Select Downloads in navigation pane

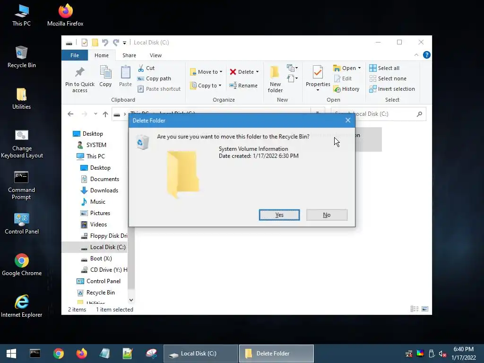pos(99,190)
